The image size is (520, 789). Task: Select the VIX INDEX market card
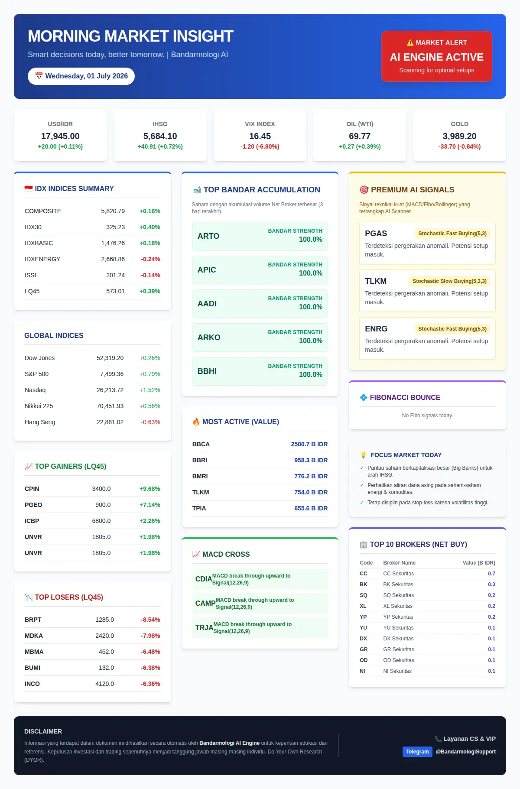click(260, 135)
